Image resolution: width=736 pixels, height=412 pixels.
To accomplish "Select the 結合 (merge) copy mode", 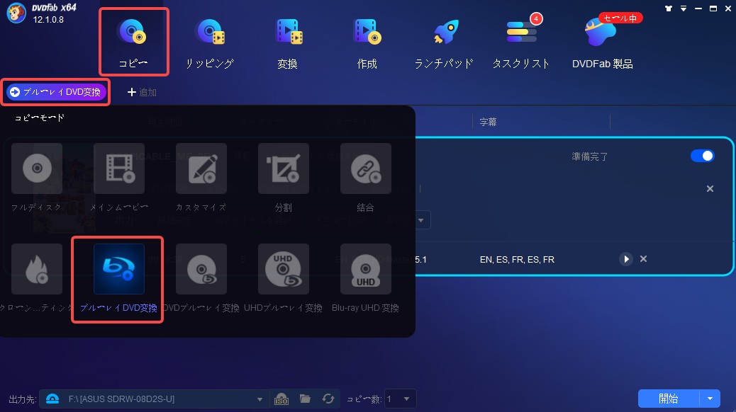I will point(366,168).
